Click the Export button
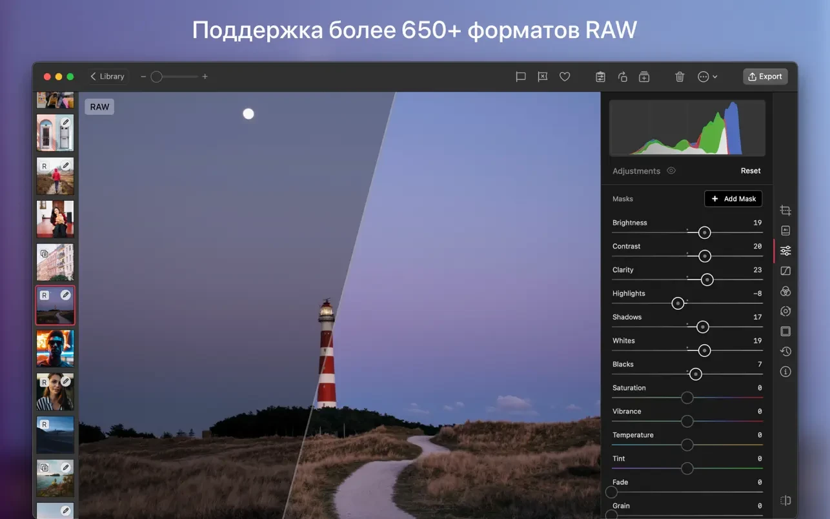830x519 pixels. click(x=765, y=77)
